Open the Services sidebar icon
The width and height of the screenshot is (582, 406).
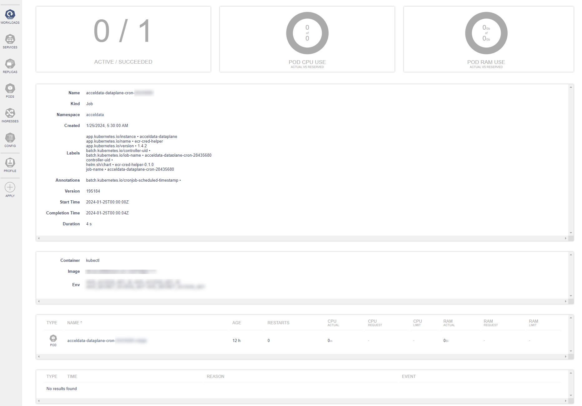pyautogui.click(x=10, y=39)
